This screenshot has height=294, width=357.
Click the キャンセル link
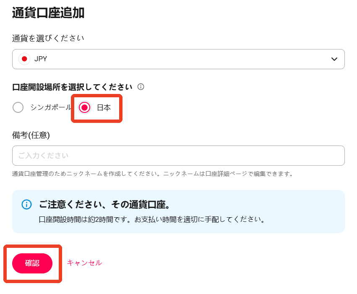point(84,263)
